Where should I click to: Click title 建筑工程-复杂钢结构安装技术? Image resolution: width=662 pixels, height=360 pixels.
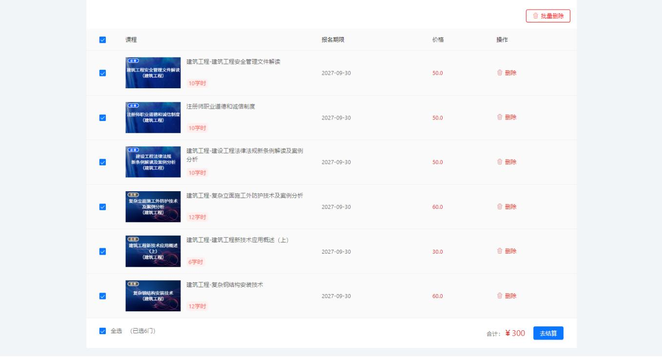[225, 285]
